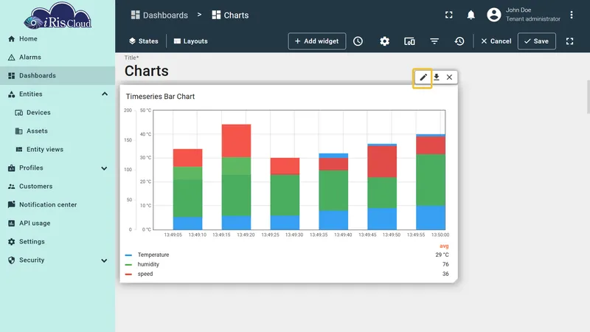Image resolution: width=590 pixels, height=332 pixels.
Task: Export the widget with download icon
Action: pos(436,77)
